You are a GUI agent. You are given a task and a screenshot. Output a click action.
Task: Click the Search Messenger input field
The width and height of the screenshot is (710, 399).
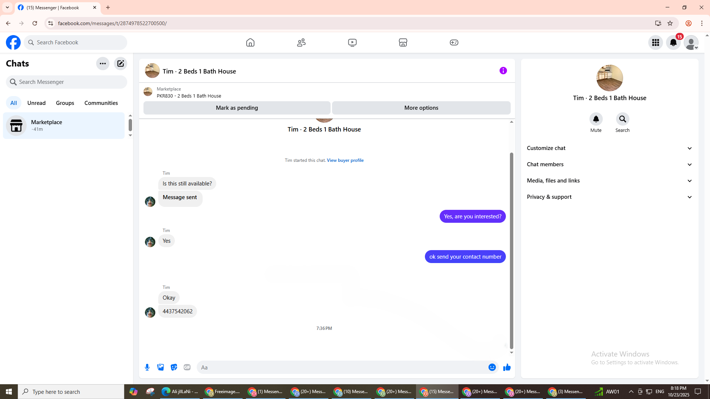67,82
